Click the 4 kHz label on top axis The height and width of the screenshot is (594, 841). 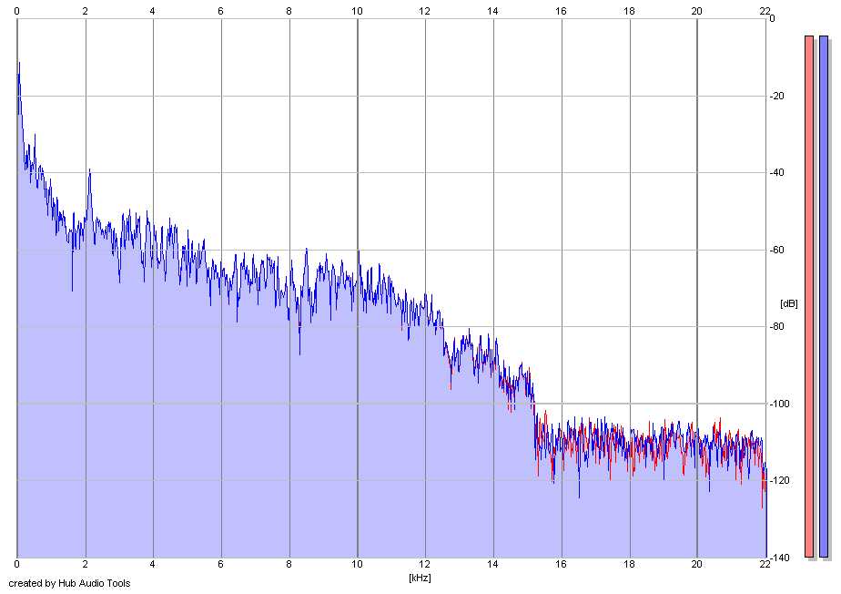153,11
